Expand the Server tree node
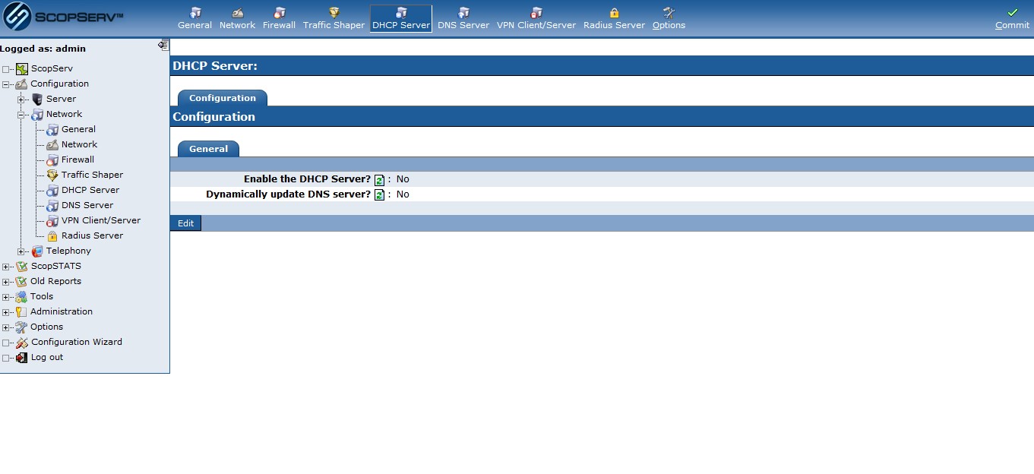Image resolution: width=1034 pixels, height=474 pixels. point(21,100)
